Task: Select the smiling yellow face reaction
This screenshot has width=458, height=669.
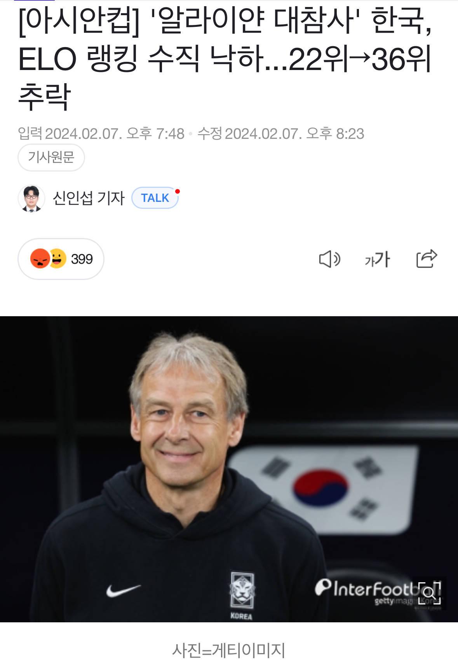Action: pos(57,259)
